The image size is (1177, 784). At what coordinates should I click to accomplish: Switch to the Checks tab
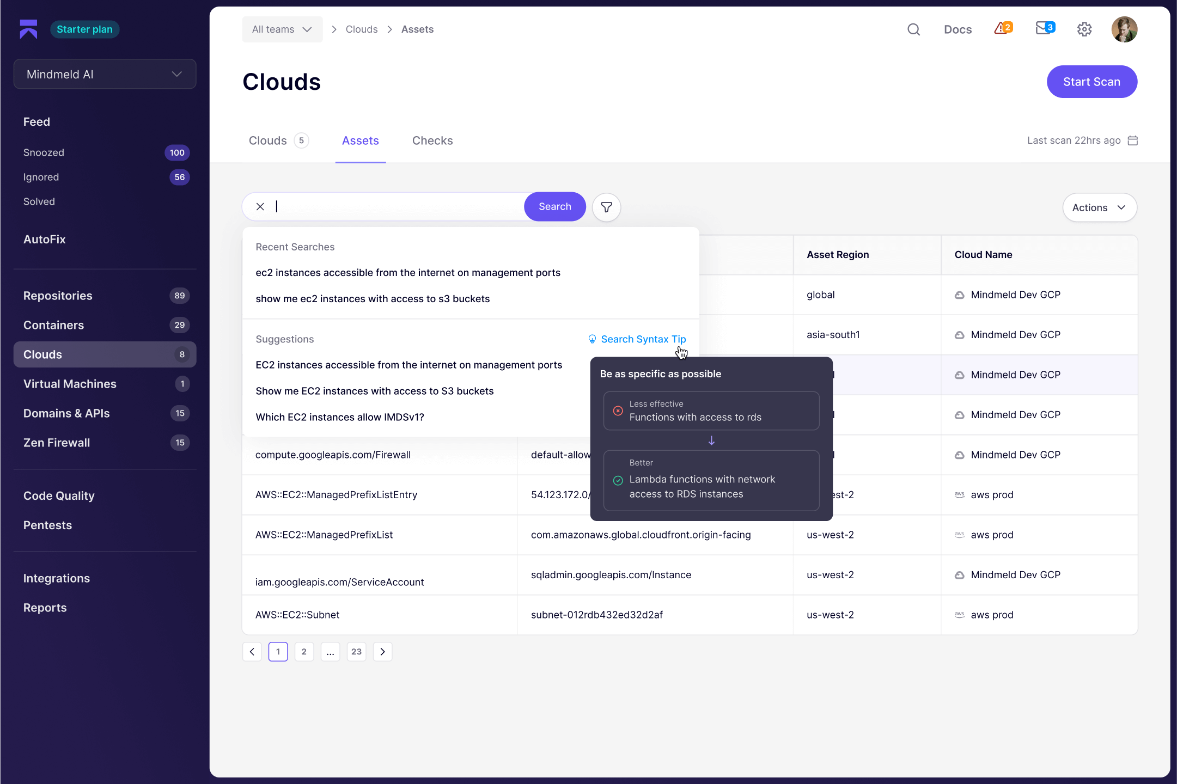[432, 140]
